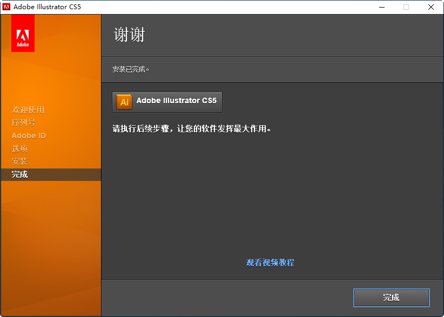
Task: Select the 序列号 step in sidebar
Action: [x=24, y=123]
